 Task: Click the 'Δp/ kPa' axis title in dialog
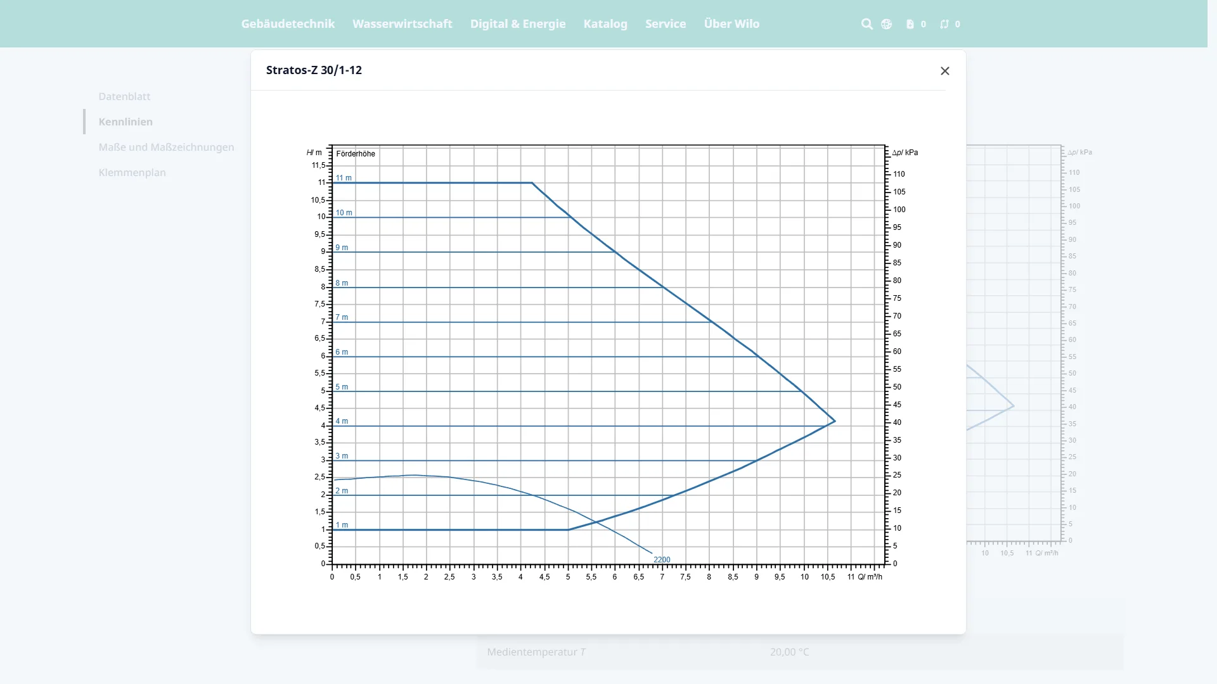[x=905, y=153]
